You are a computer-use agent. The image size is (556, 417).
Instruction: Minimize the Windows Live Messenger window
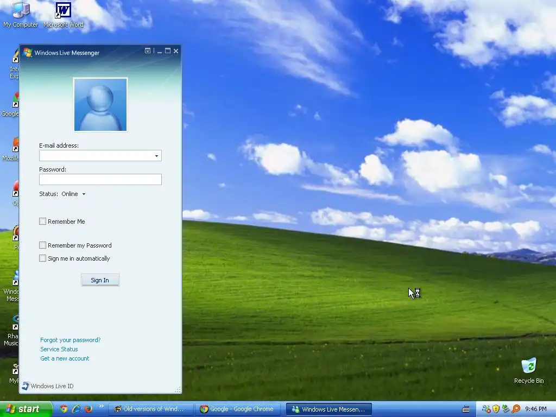pos(160,51)
